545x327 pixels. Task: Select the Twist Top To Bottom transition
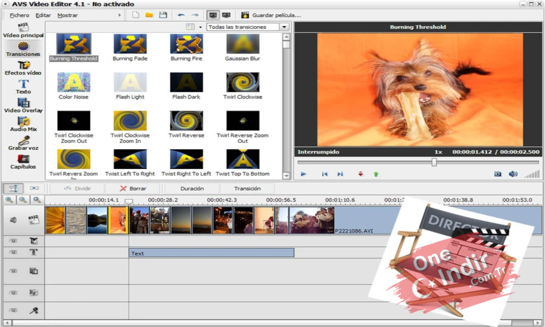pos(243,163)
